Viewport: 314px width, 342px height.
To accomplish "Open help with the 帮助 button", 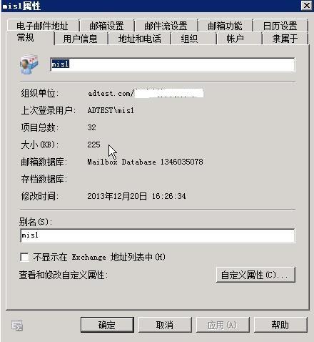I will coord(280,325).
